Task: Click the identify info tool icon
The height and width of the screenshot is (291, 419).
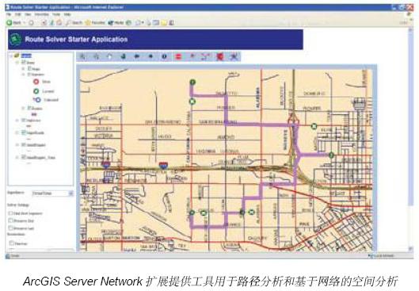Action: (x=164, y=56)
